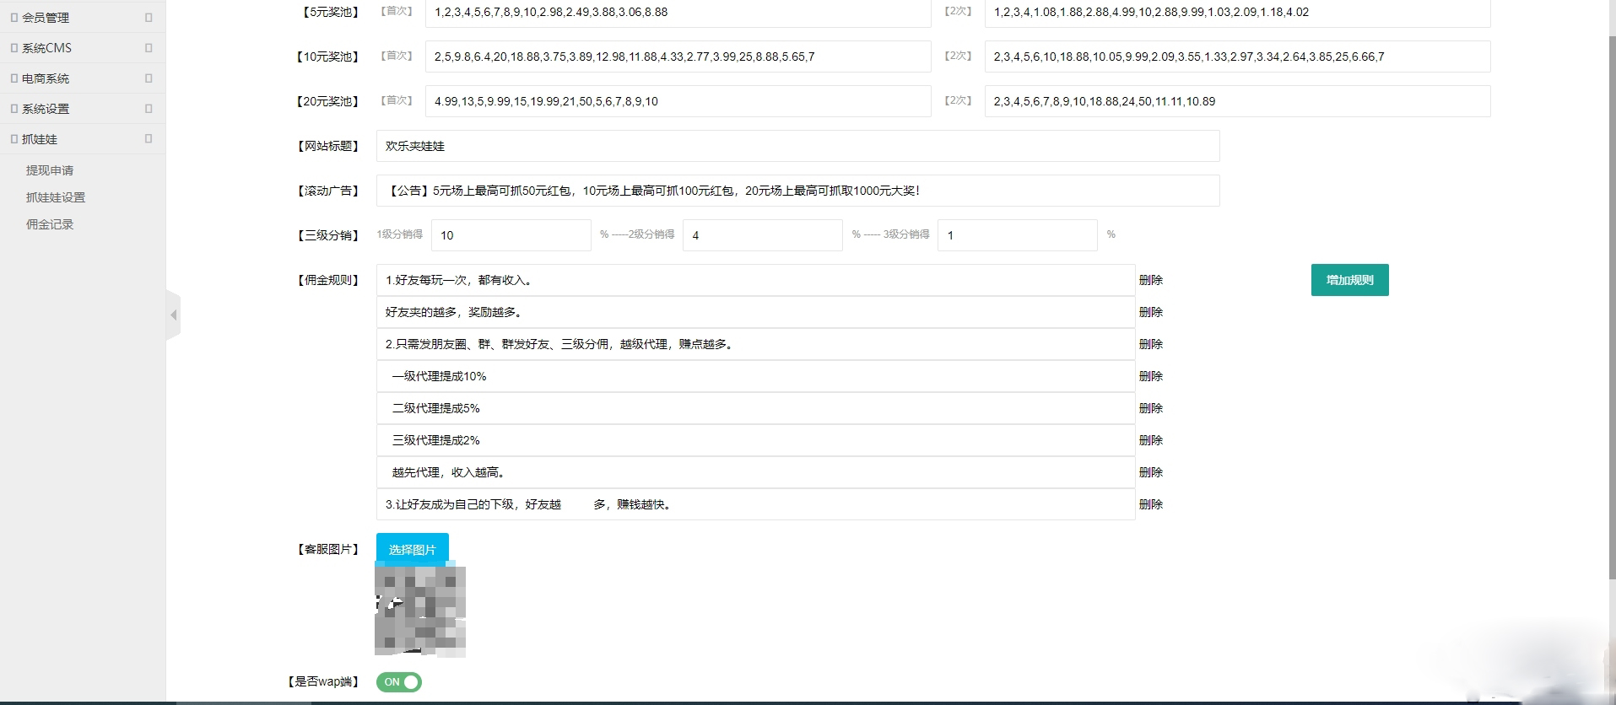
Task: Click the 网站标题 input field
Action: click(797, 146)
